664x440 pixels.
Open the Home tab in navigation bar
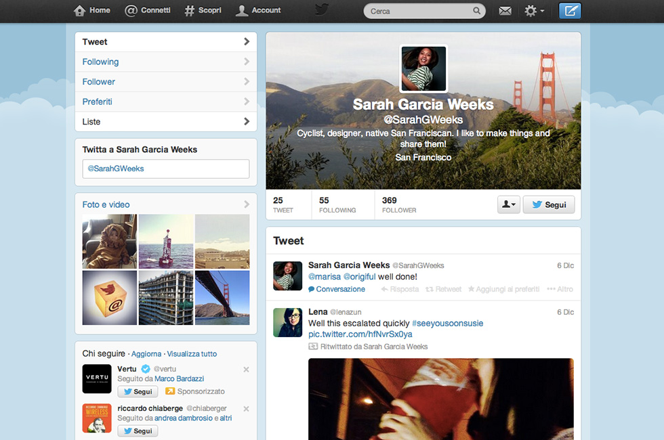pyautogui.click(x=92, y=10)
